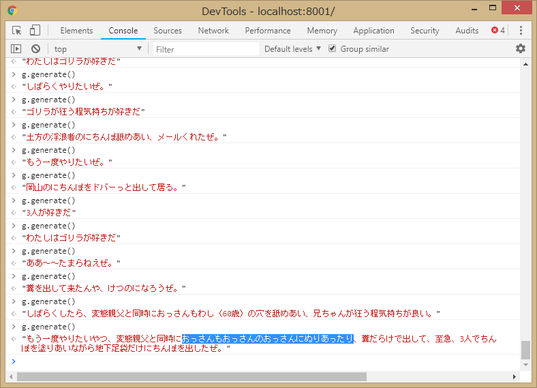
Task: Open the Sources tab
Action: [x=168, y=31]
